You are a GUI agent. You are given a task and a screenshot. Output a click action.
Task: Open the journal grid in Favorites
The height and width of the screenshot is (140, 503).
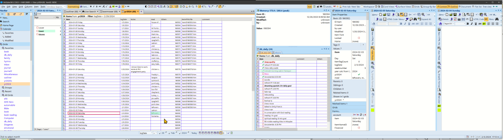pyautogui.click(x=7, y=68)
